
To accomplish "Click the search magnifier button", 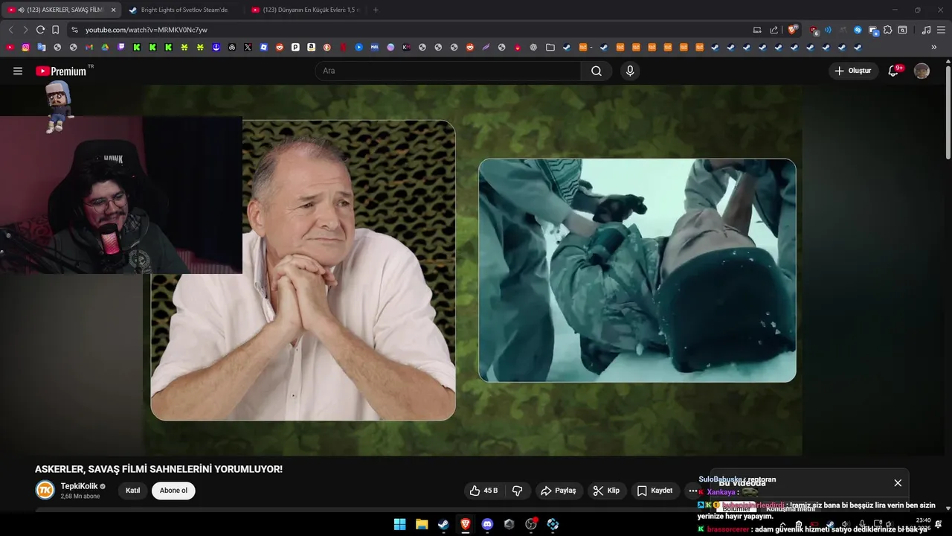I will pyautogui.click(x=596, y=71).
